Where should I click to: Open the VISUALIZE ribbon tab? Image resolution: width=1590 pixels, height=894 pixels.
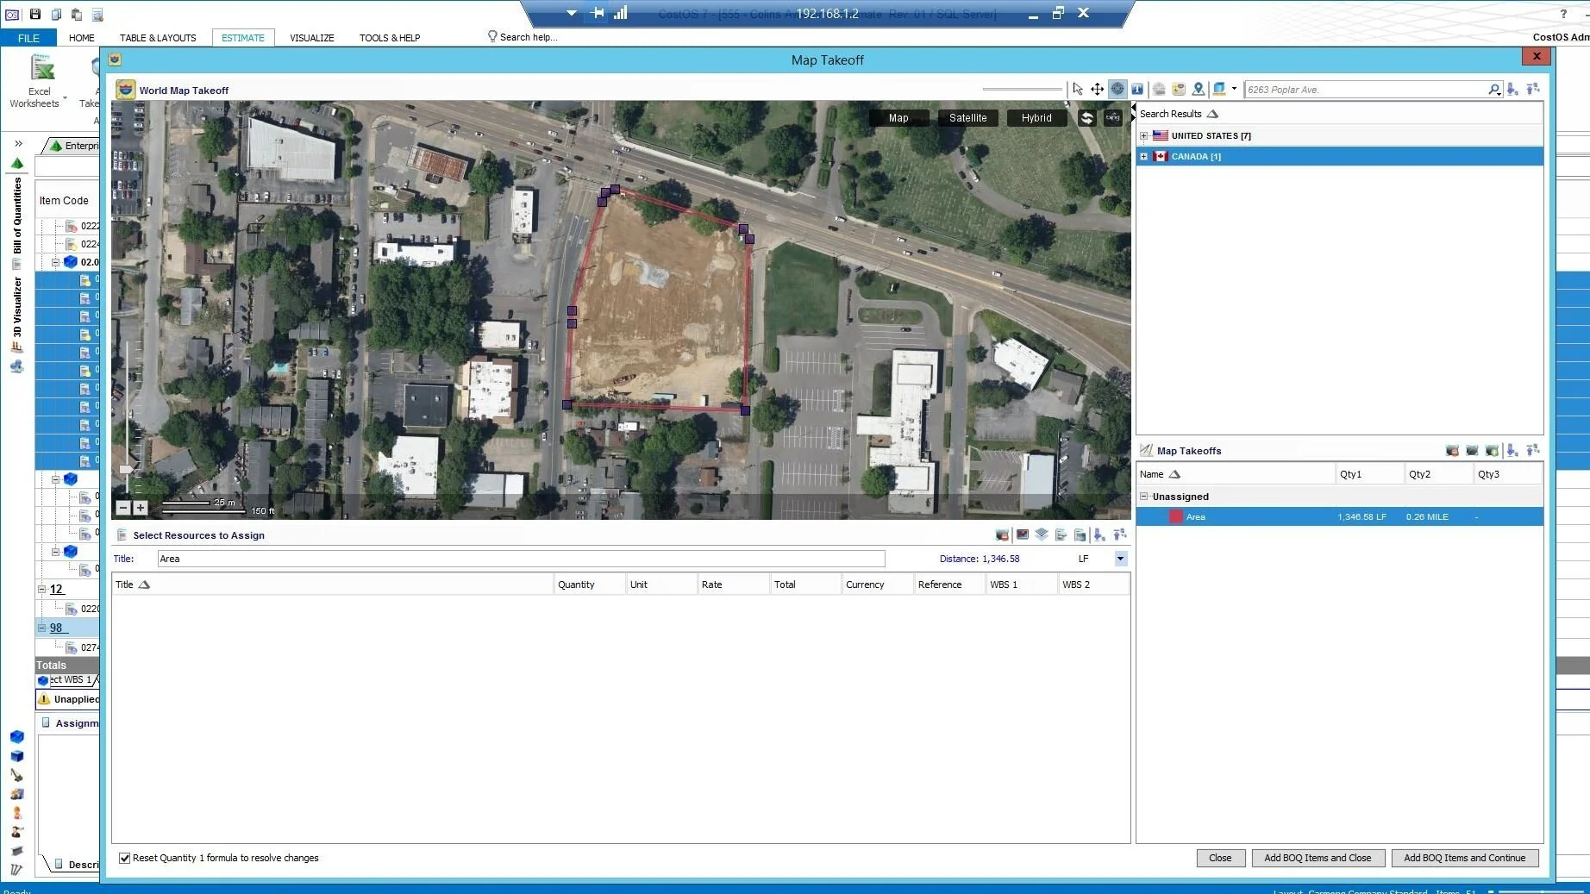pos(312,38)
